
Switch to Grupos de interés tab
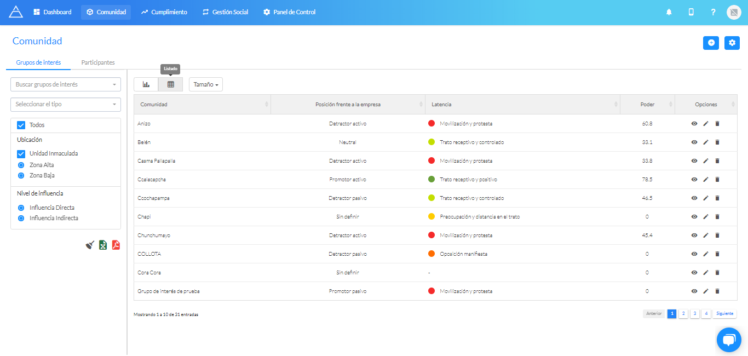tap(38, 62)
